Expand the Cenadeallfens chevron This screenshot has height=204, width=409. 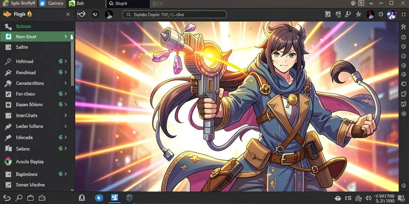click(x=66, y=83)
